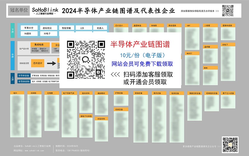Image resolution: width=249 pixels, height=156 pixels.
Task: Click the 半导体材料 blue label
Action: 24,81
